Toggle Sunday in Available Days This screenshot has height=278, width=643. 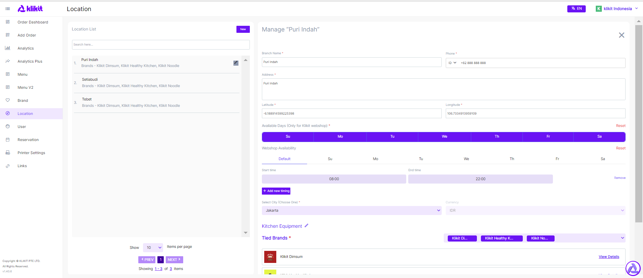coord(288,137)
